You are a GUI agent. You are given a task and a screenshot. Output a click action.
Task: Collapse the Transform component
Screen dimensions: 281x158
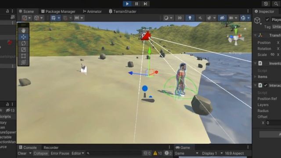tap(255, 36)
